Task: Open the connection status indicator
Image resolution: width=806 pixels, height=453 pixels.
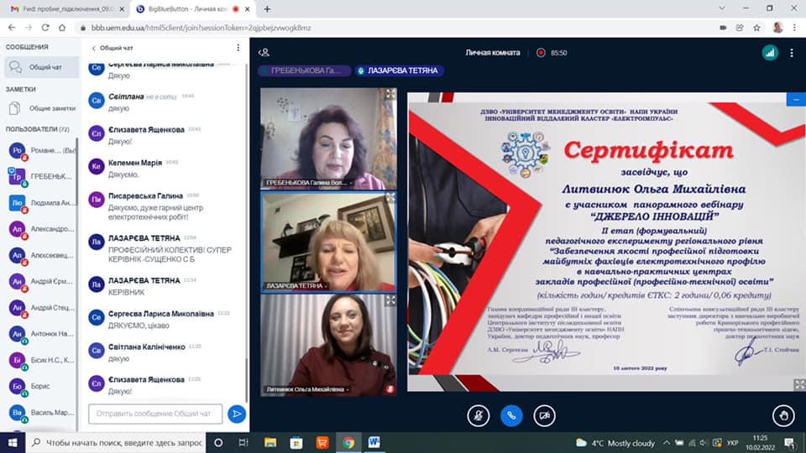Action: pyautogui.click(x=769, y=52)
